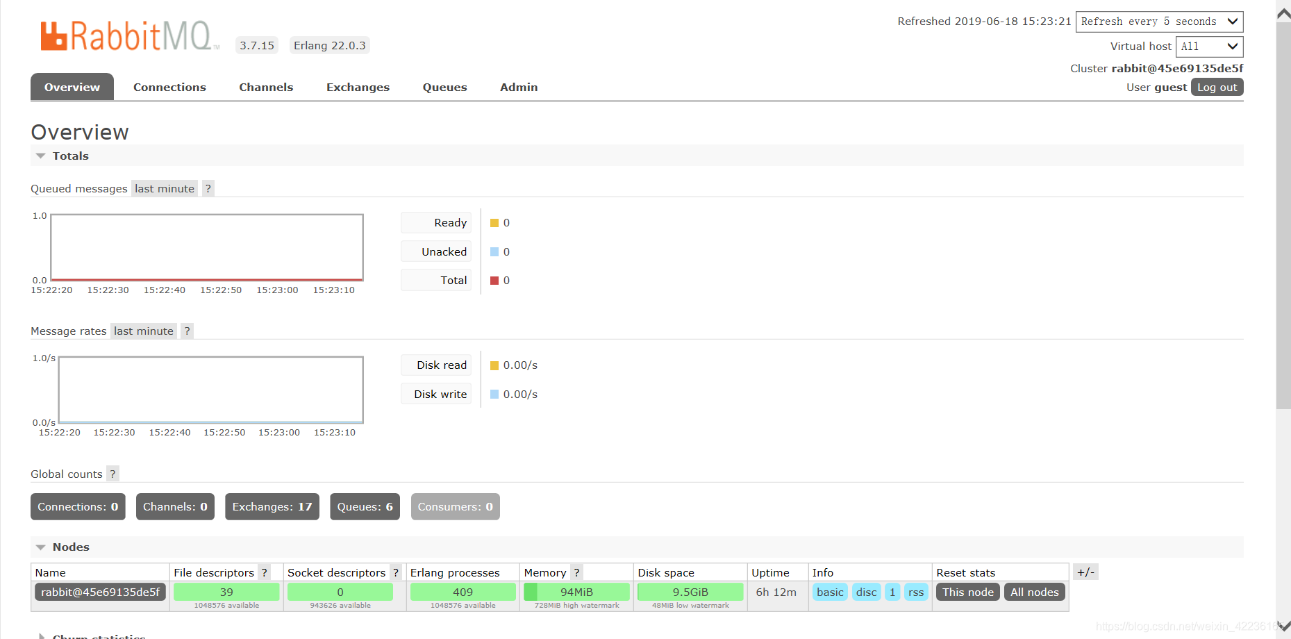Click the Message rates chart
Viewport: 1291px width, 639px height.
211,390
